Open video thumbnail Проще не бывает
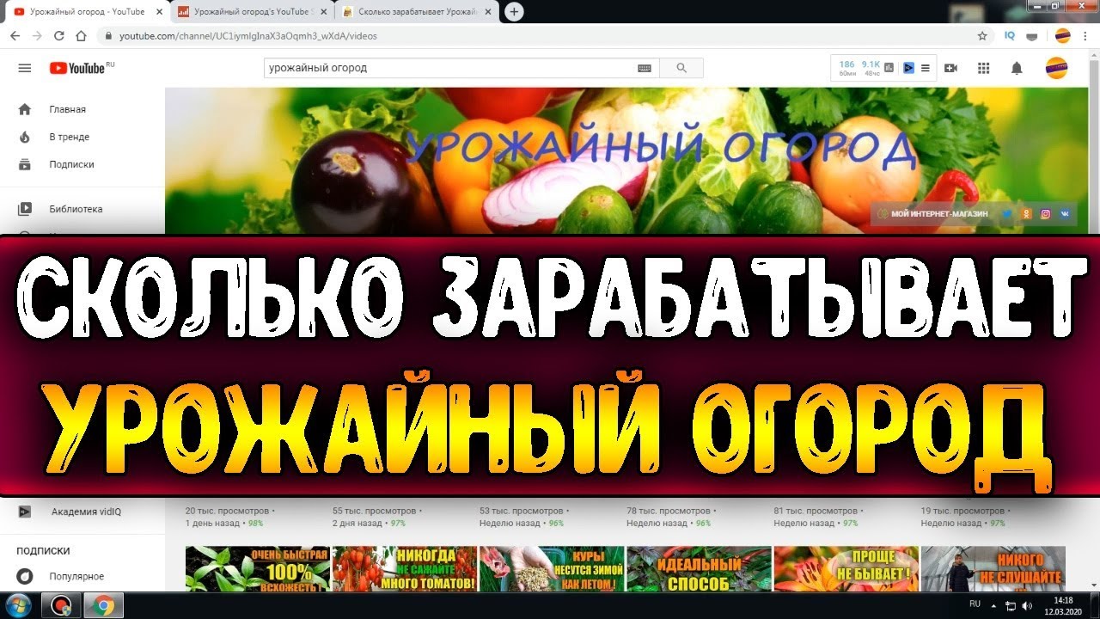Viewport: 1100px width, 619px height. [846, 569]
